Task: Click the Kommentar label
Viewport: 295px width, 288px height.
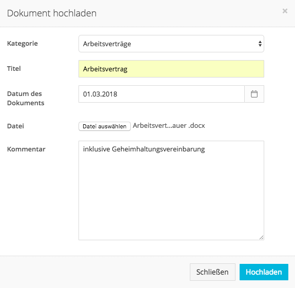Action: pos(26,149)
